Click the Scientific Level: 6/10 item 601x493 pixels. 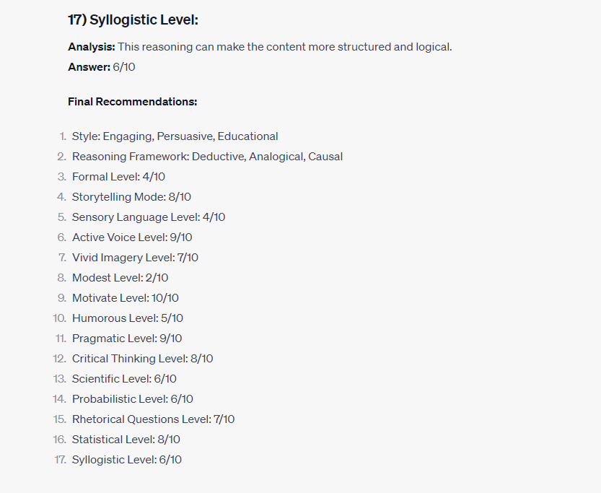click(x=124, y=379)
